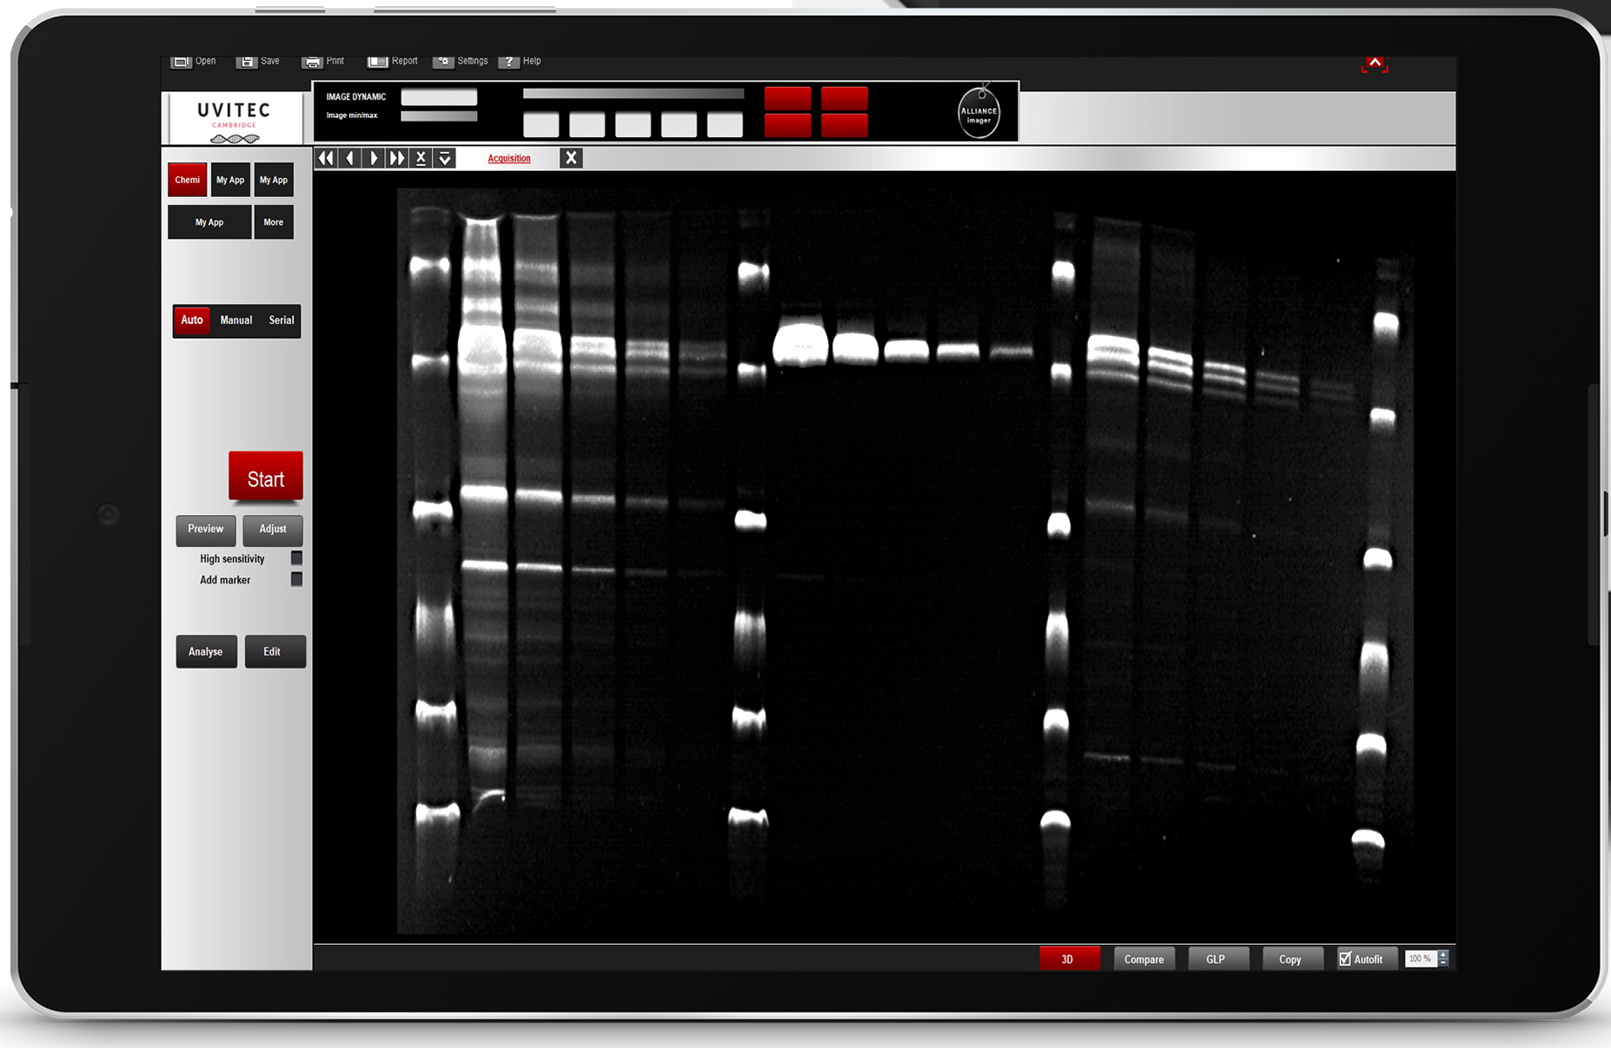The width and height of the screenshot is (1611, 1048).
Task: Click the Save disk icon
Action: [x=247, y=62]
